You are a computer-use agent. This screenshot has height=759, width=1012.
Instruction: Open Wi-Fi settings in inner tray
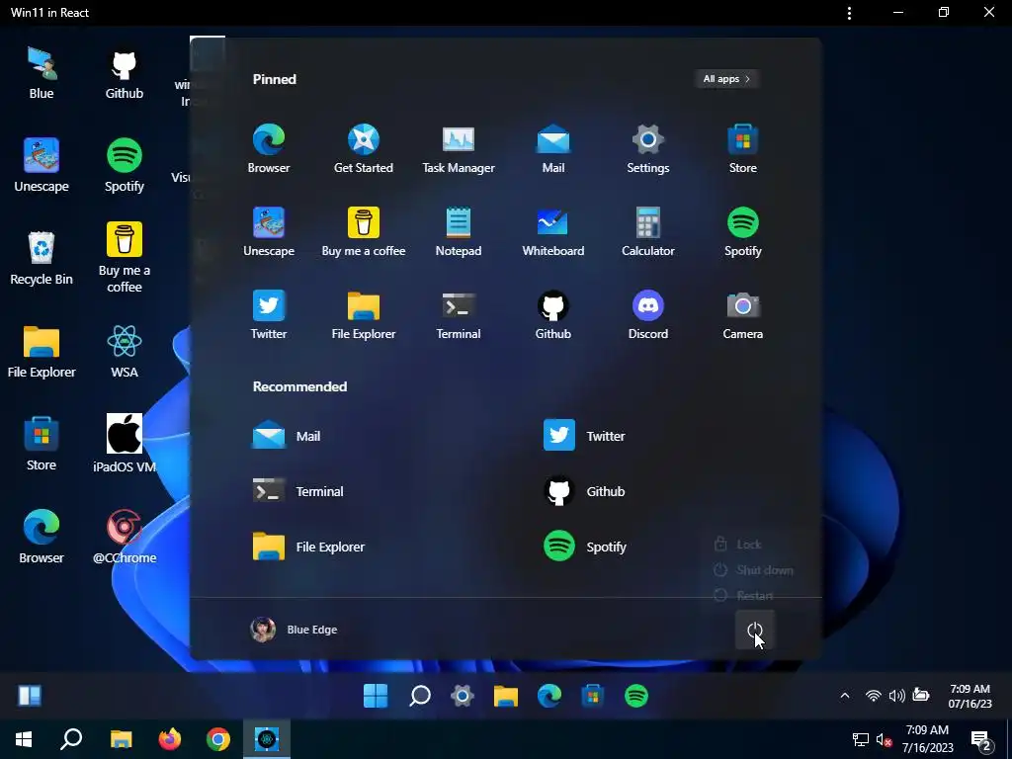point(874,695)
